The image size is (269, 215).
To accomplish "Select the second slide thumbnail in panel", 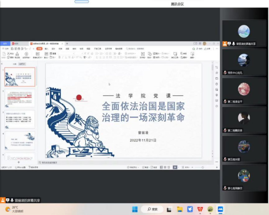I will click(x=20, y=98).
